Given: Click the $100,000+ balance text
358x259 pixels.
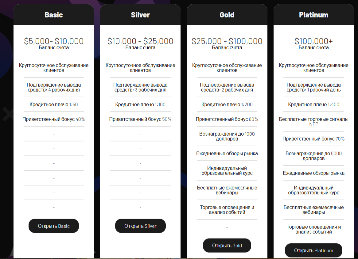Looking at the screenshot, I should pyautogui.click(x=313, y=41).
